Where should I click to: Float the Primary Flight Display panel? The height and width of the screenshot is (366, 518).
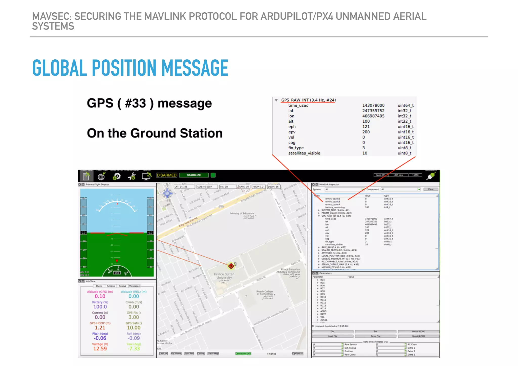click(x=83, y=185)
